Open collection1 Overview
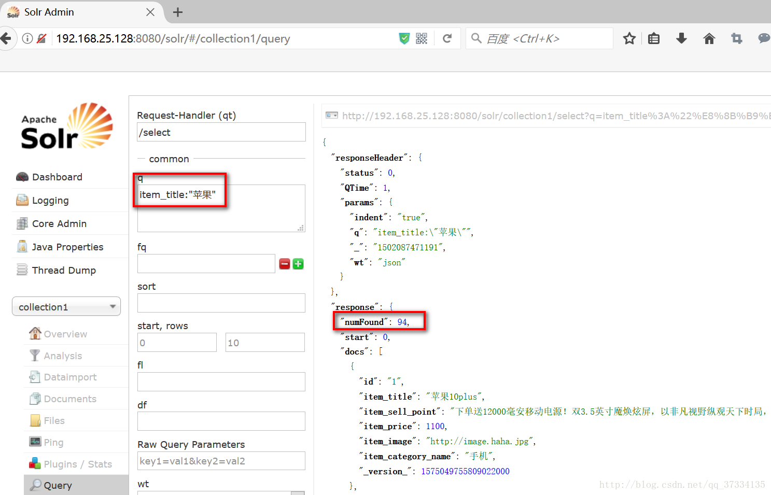The height and width of the screenshot is (495, 771). (65, 334)
